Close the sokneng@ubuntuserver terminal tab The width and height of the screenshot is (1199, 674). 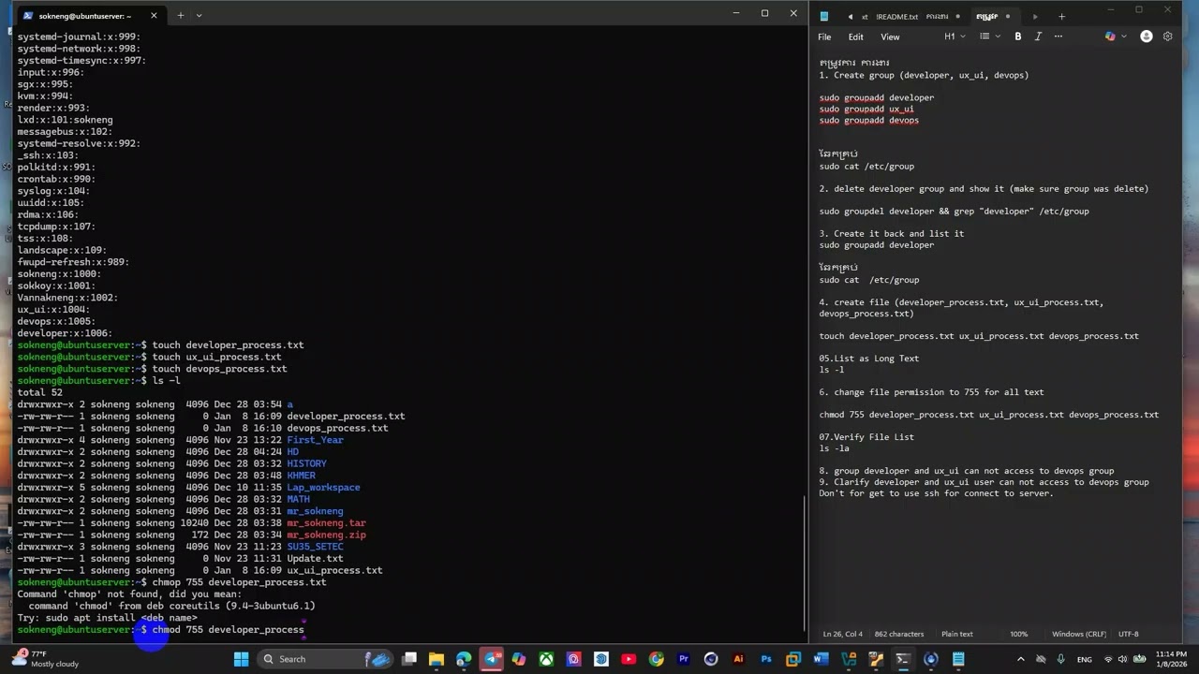point(154,15)
